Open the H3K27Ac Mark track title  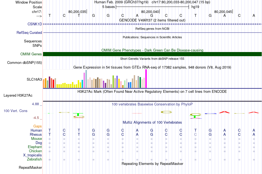click(152, 92)
